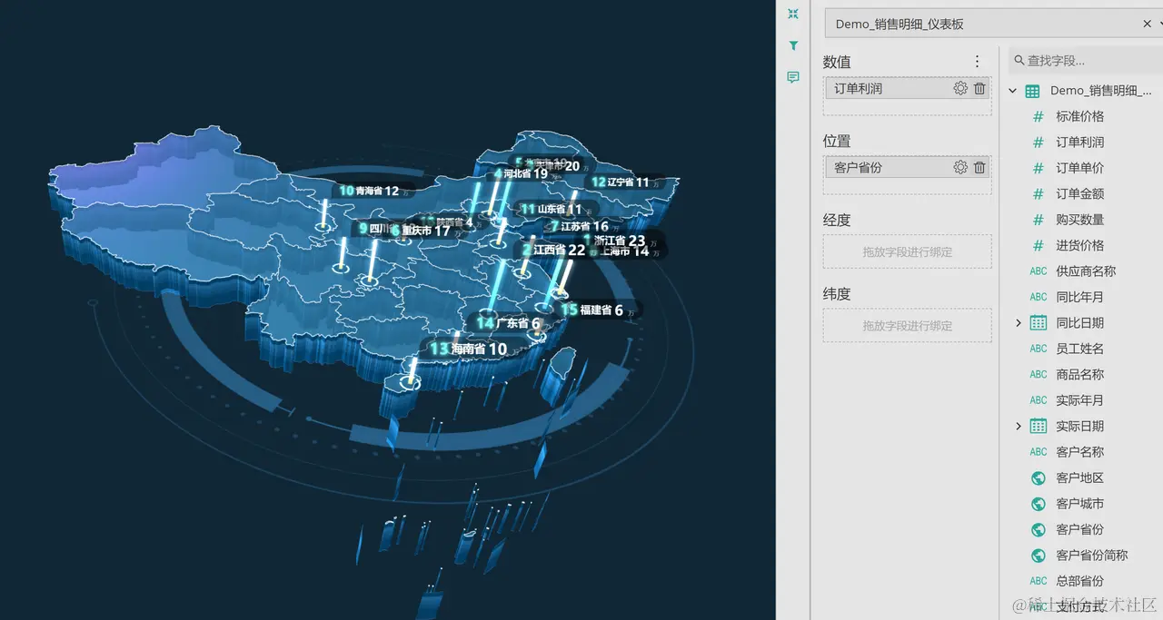Collapse the Demo_销售明细 table node
This screenshot has height=620, width=1163.
(x=1013, y=91)
